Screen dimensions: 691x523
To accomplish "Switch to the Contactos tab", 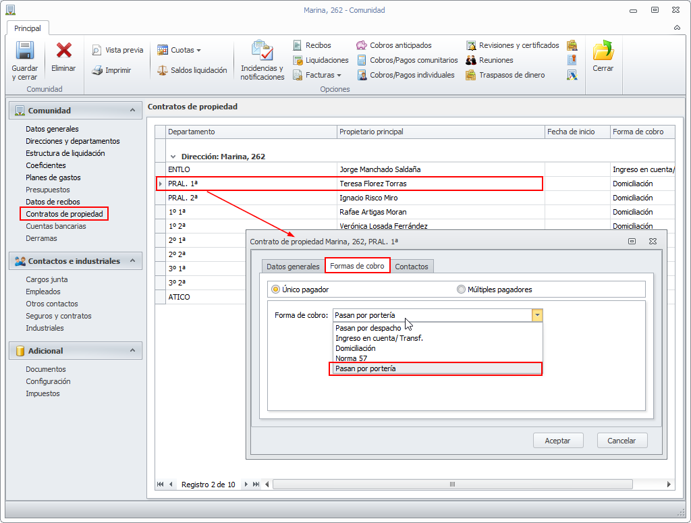I will coord(412,267).
